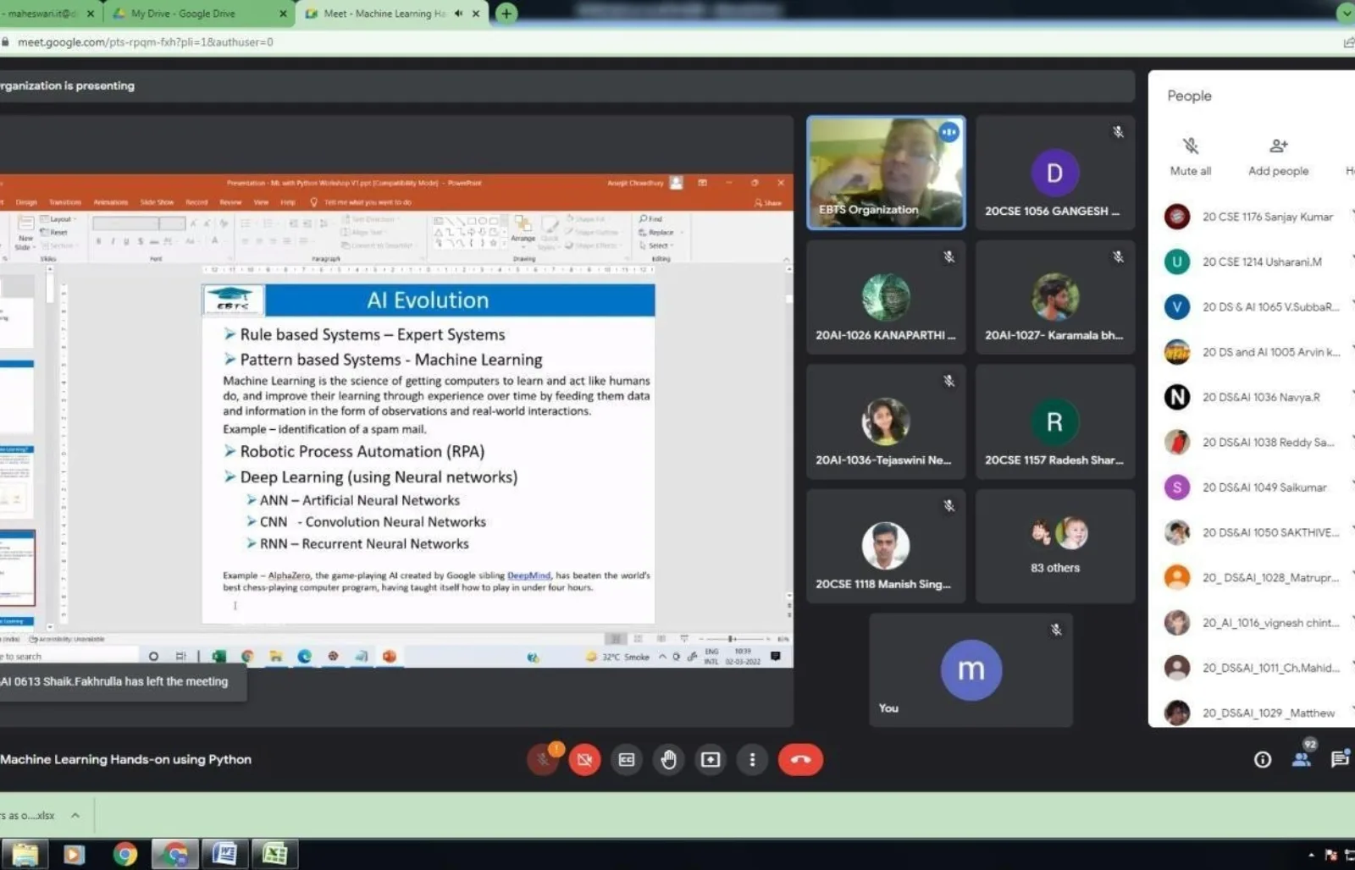Screen dimensions: 1355x870
Task: Select the Meet - Machine Learning tab
Action: point(384,14)
